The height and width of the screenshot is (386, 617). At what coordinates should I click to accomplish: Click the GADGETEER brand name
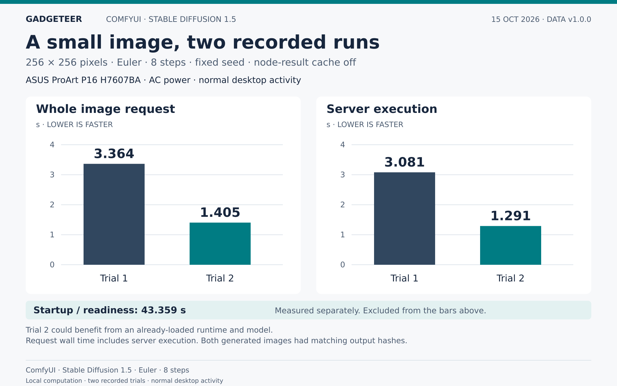point(54,19)
